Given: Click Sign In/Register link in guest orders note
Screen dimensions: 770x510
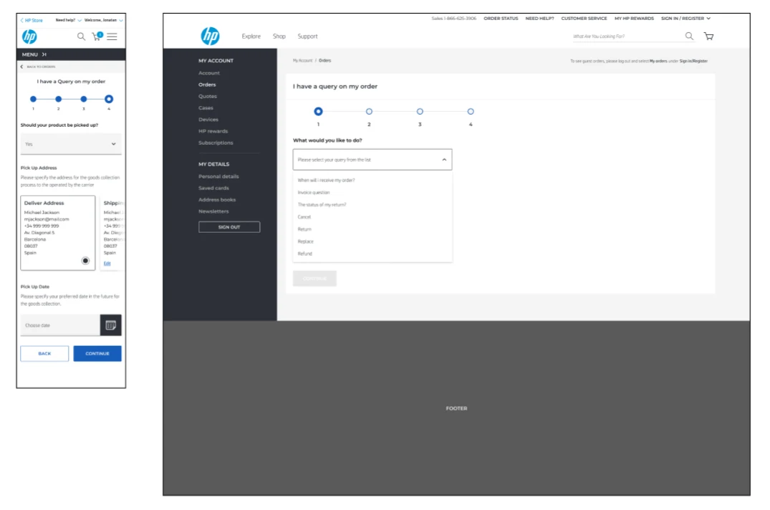Looking at the screenshot, I should [x=693, y=62].
